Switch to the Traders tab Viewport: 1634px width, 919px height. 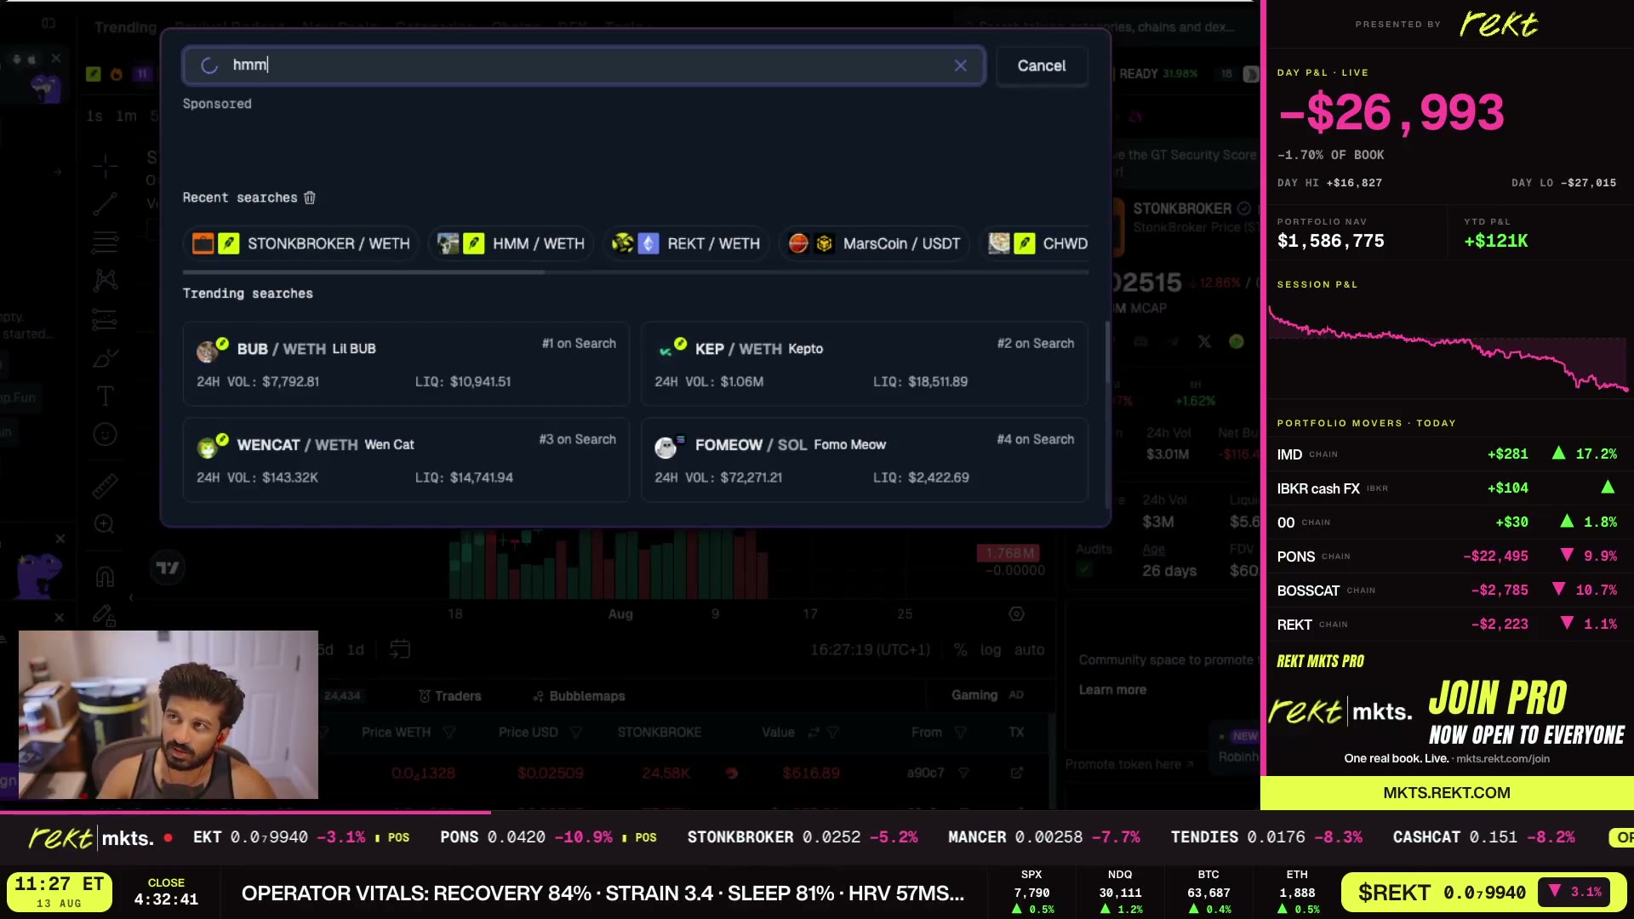pyautogui.click(x=449, y=696)
